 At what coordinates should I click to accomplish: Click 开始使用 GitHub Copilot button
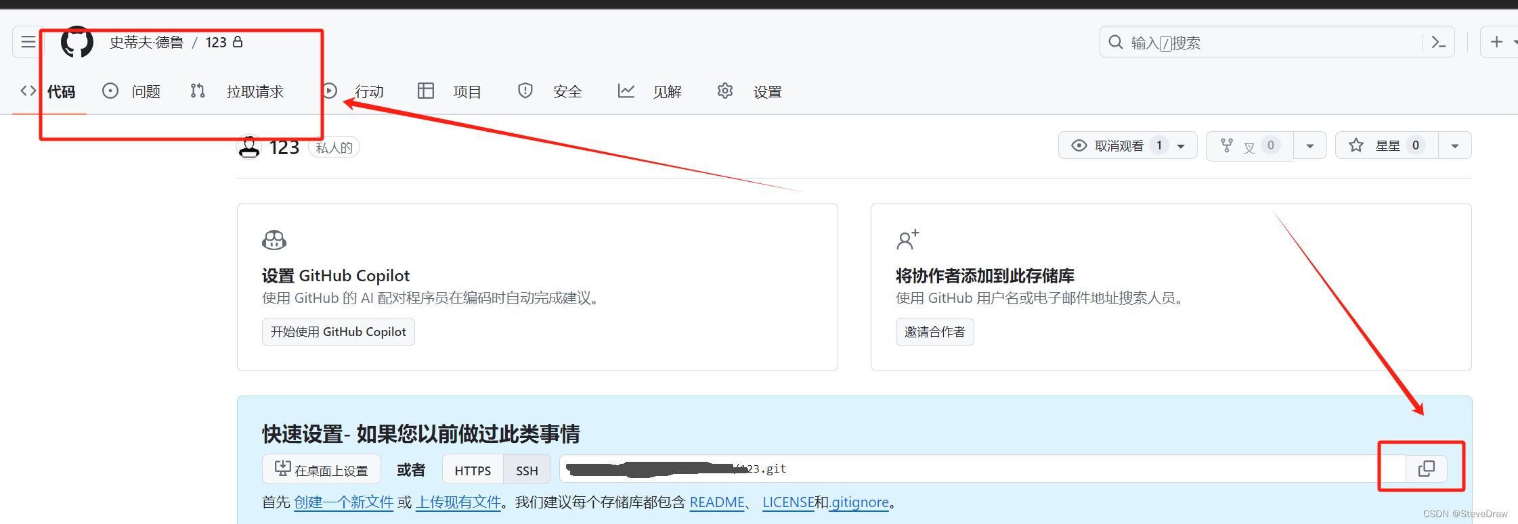pos(339,332)
